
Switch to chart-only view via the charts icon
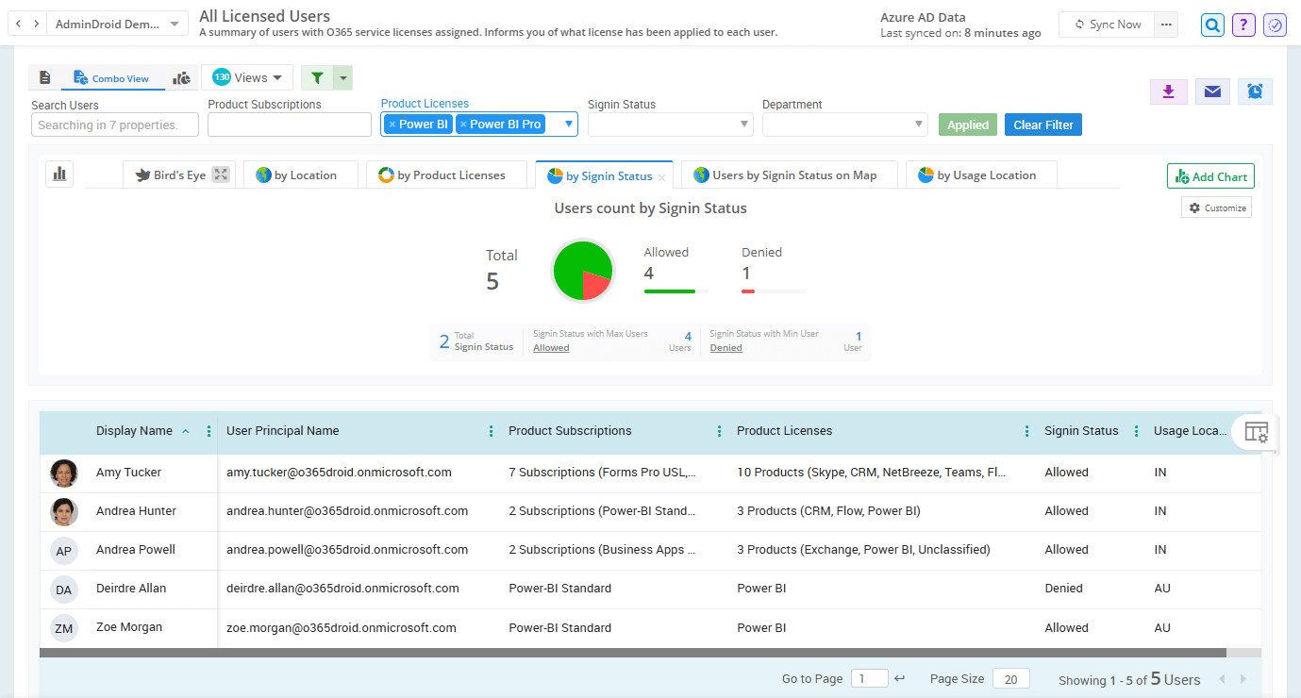(x=181, y=77)
